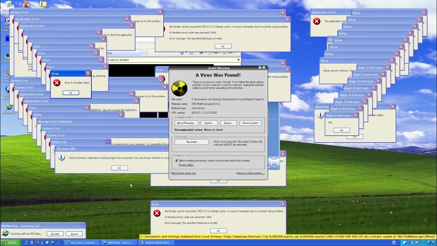Click the info icon in Saved Message dialog
The image size is (437, 246).
(x=321, y=115)
